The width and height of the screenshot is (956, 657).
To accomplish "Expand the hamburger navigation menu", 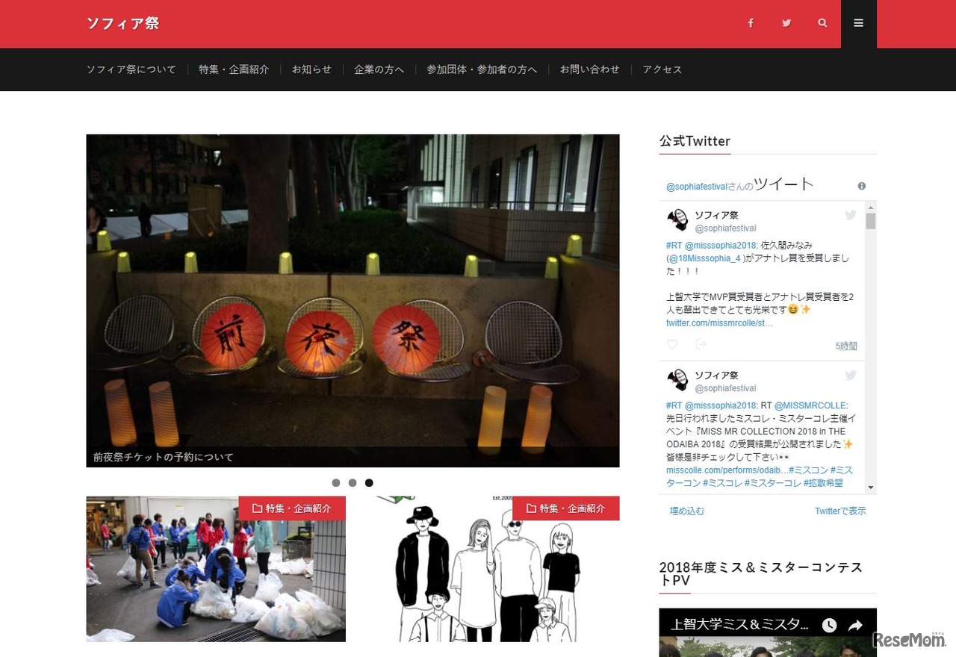I will click(858, 23).
